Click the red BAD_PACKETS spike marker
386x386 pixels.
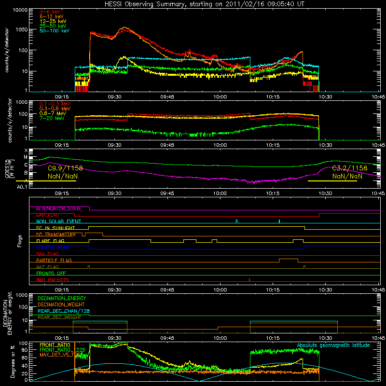tap(249, 280)
